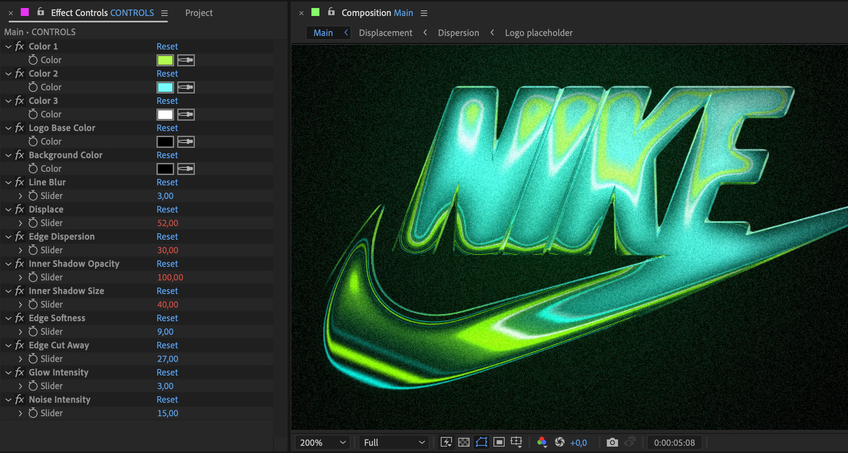The image size is (848, 453).
Task: Use the Background Color eyedropper
Action: coord(186,169)
